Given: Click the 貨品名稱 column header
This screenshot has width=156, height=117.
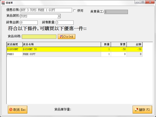Looking at the screenshot, I should 62,44.
